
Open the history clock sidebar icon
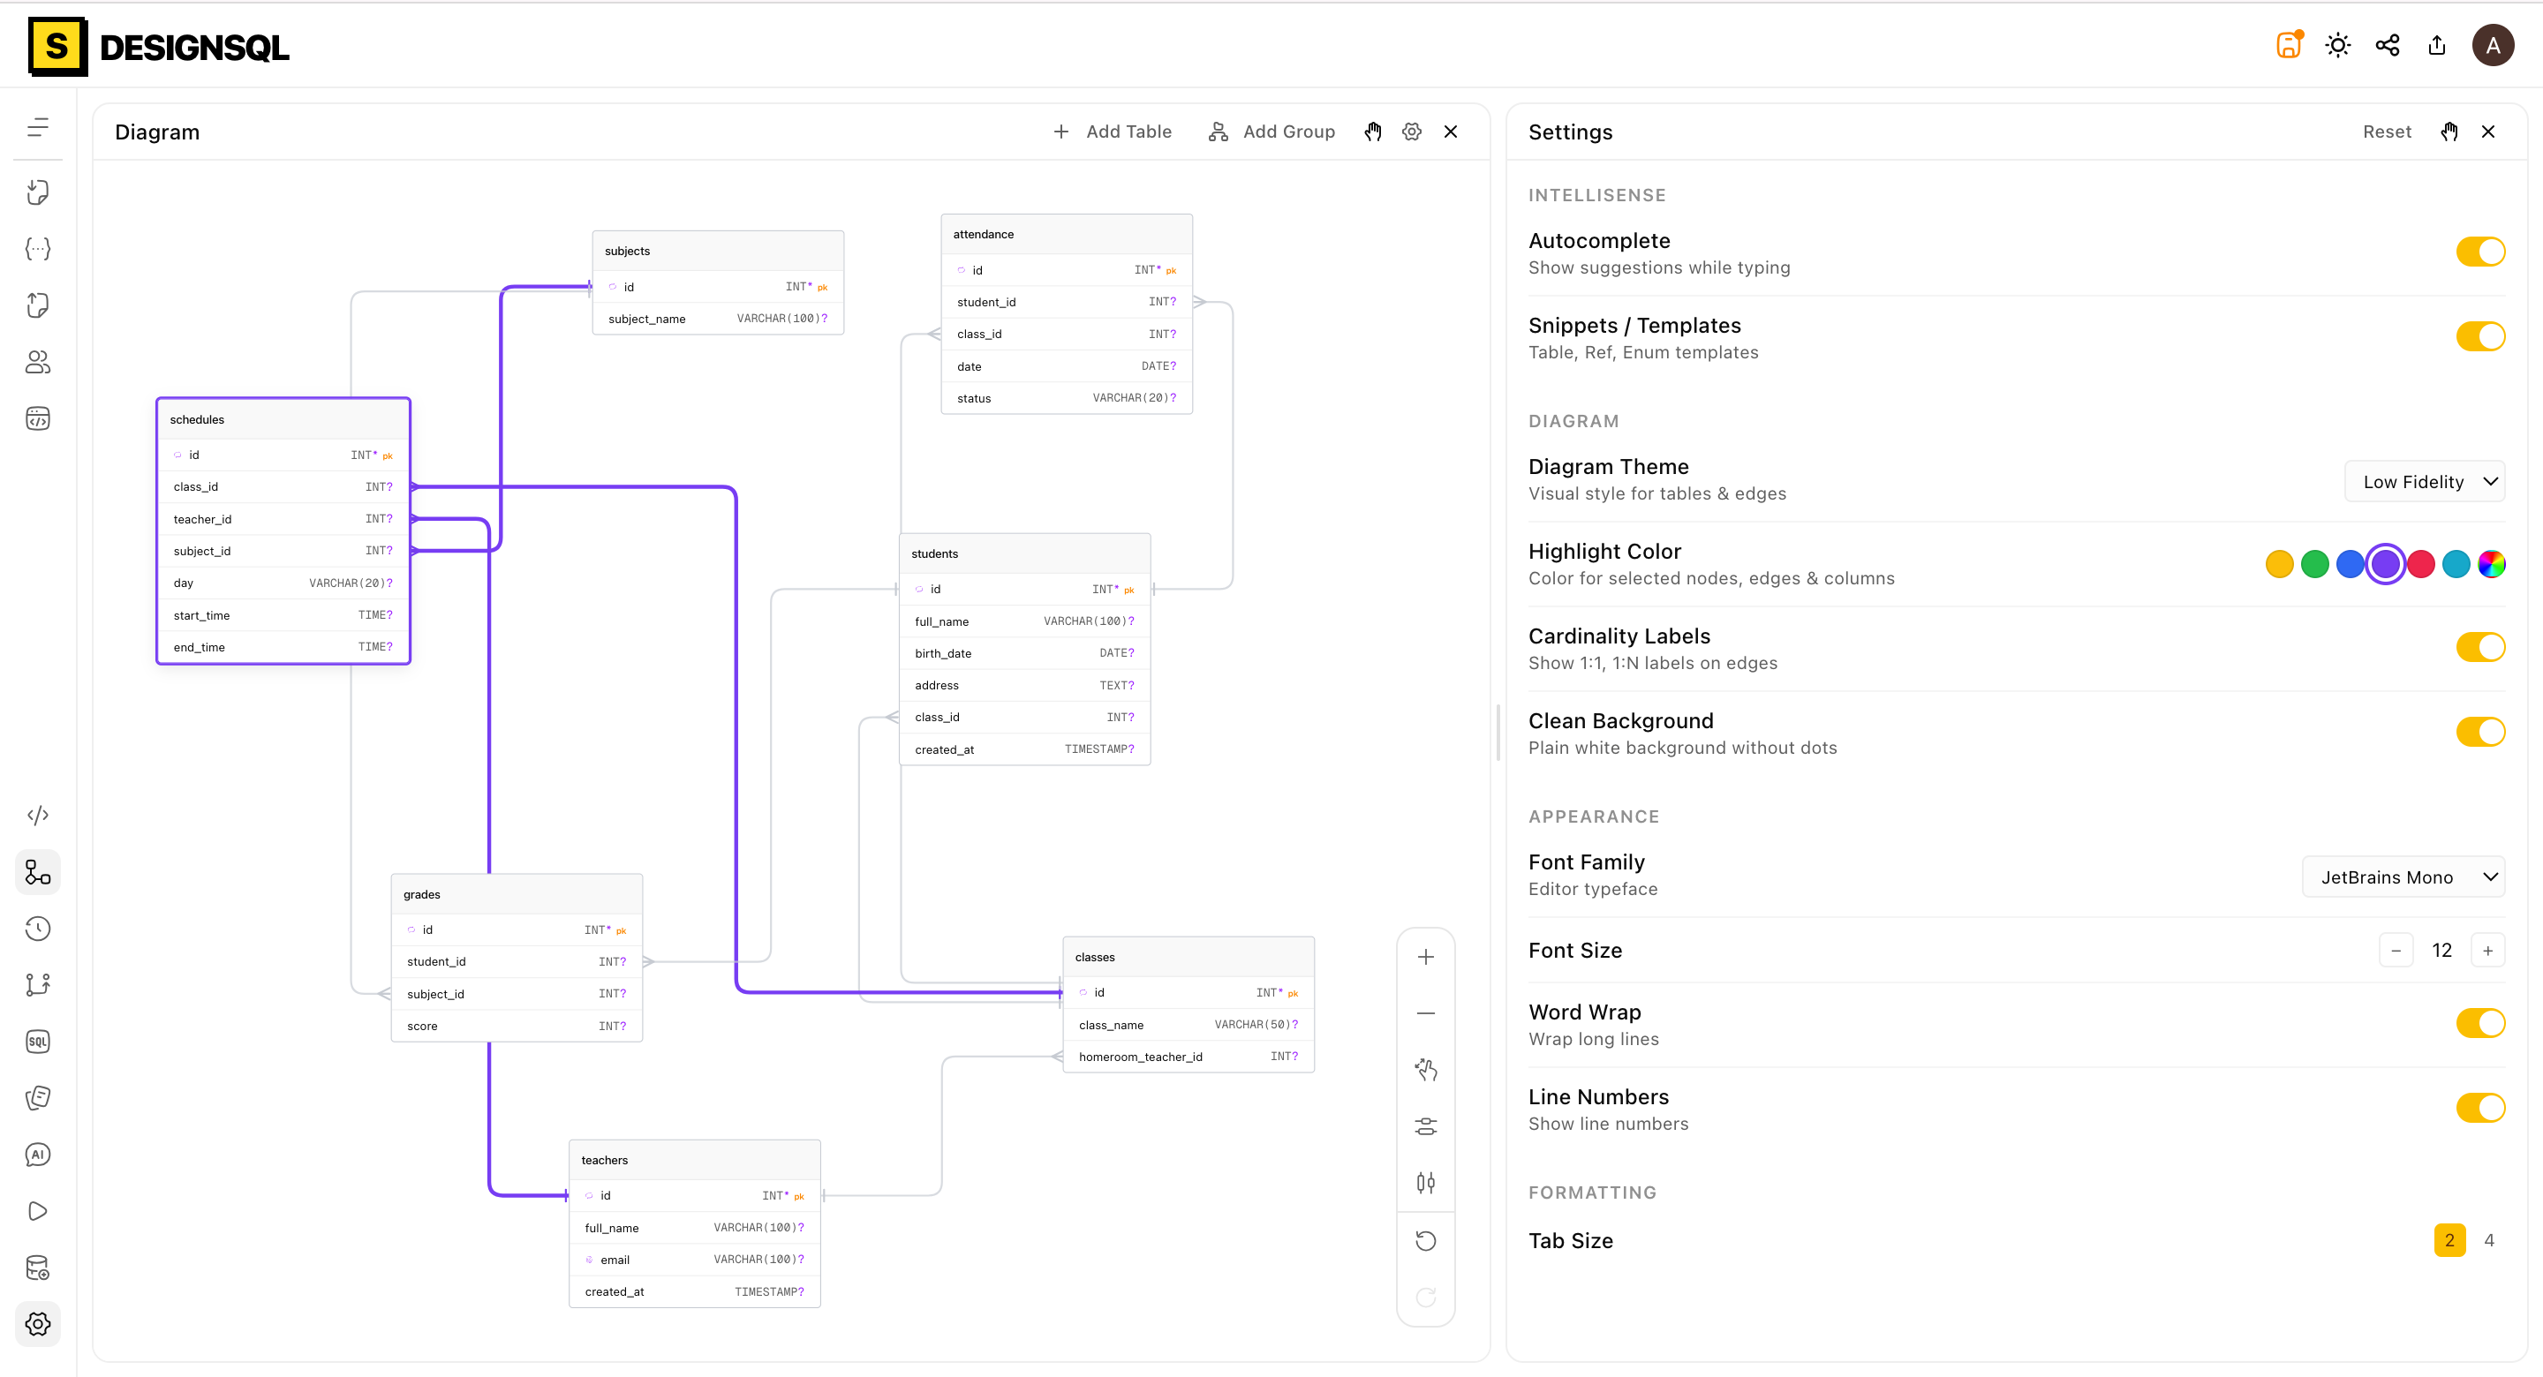click(x=37, y=929)
